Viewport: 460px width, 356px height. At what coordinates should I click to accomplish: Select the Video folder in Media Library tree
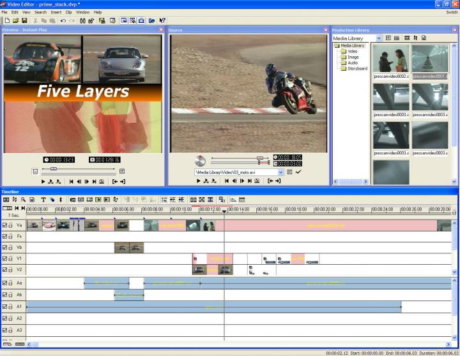352,51
